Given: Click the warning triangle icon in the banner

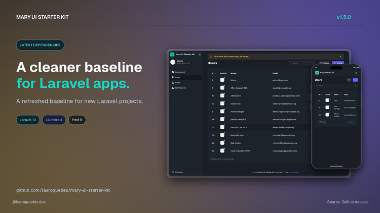Looking at the screenshot, I should [211, 57].
